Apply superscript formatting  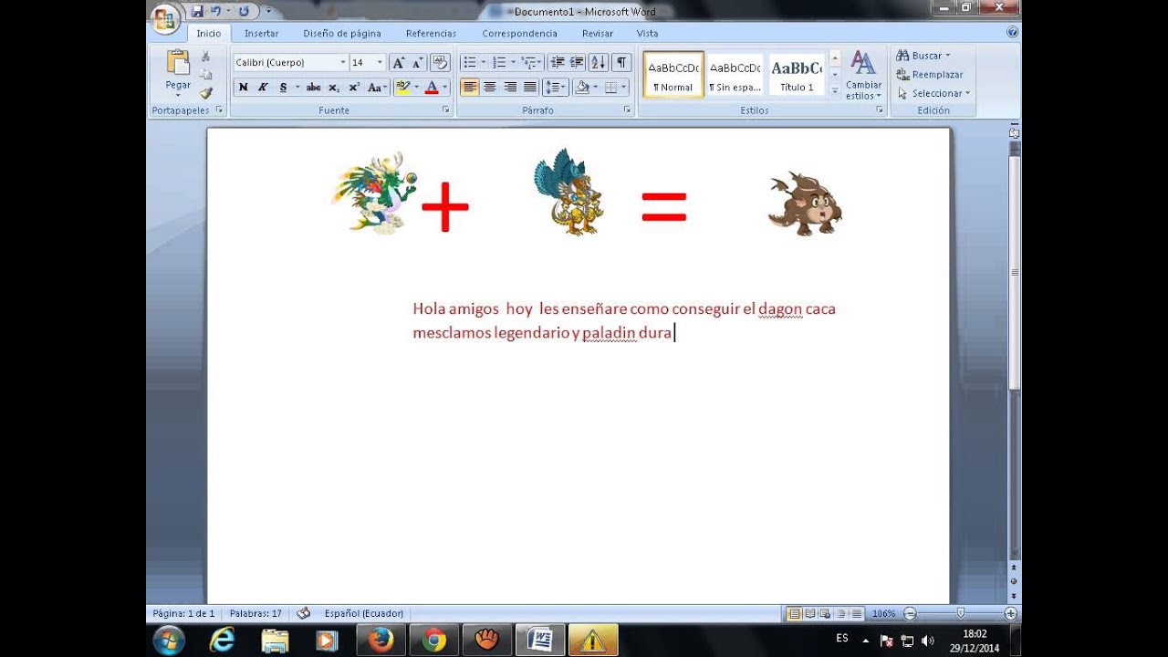(x=354, y=88)
